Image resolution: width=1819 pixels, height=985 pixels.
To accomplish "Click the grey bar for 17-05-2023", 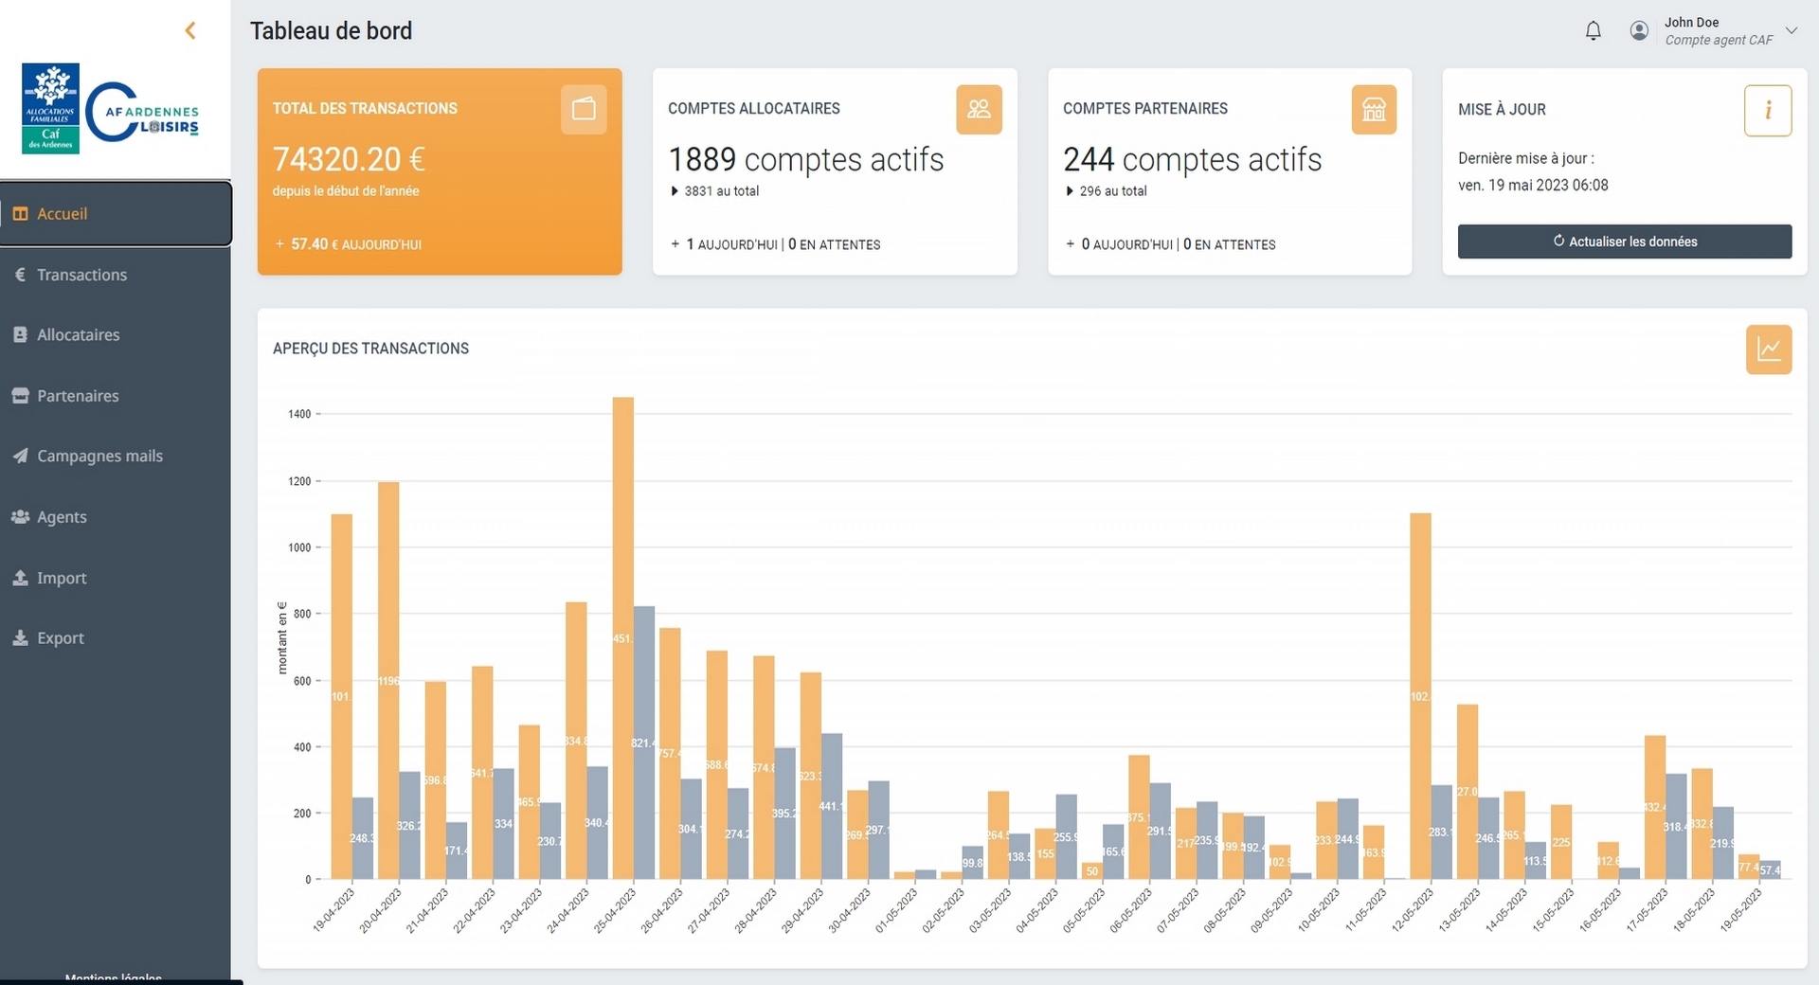I will point(1676,827).
